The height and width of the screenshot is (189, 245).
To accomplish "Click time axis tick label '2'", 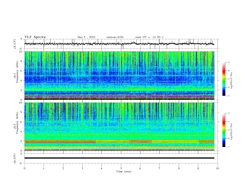I will [x=63, y=168].
